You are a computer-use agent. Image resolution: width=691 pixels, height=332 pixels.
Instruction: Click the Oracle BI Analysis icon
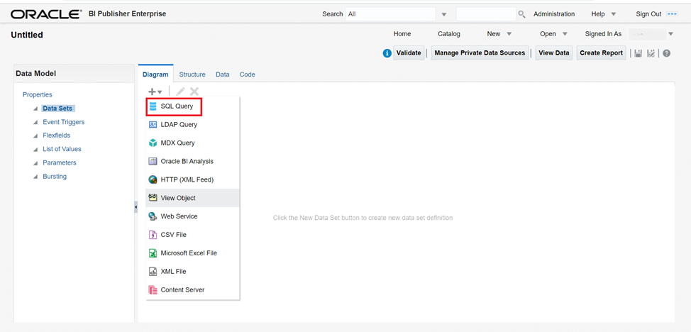tap(153, 161)
